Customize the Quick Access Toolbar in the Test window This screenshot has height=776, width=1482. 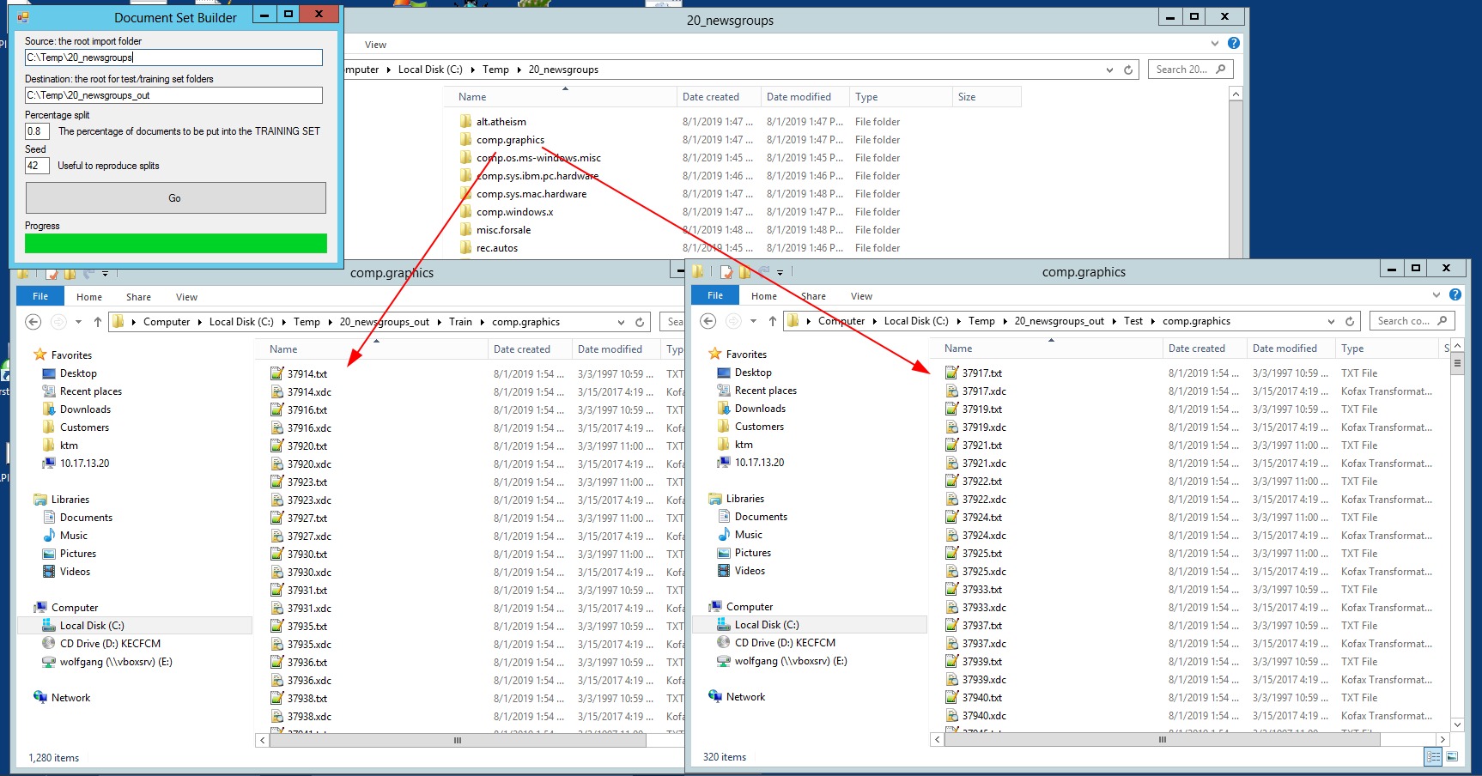(x=780, y=272)
